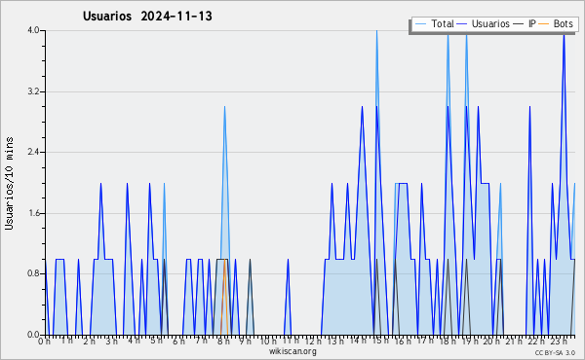Click the dark blue Usuarios legend line
The width and height of the screenshot is (585, 360).
(462, 24)
